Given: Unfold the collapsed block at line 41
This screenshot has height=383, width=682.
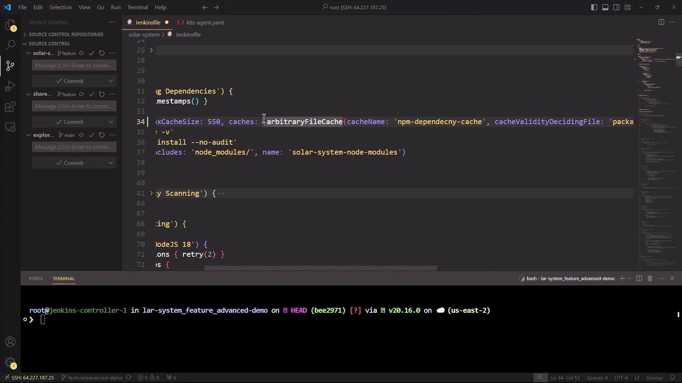Looking at the screenshot, I should (151, 193).
